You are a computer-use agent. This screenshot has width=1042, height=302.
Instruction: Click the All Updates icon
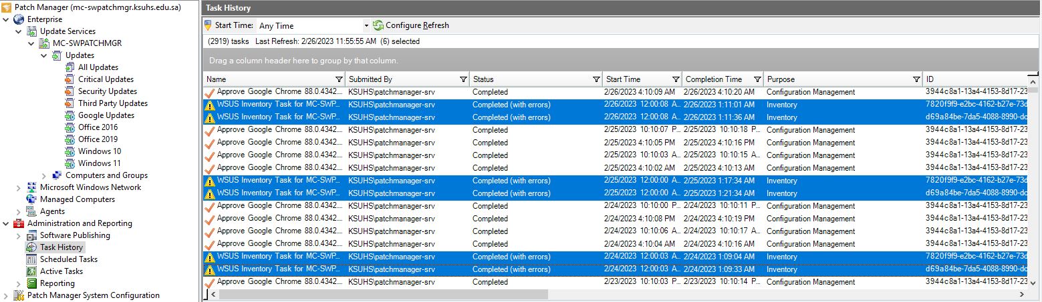[x=70, y=67]
